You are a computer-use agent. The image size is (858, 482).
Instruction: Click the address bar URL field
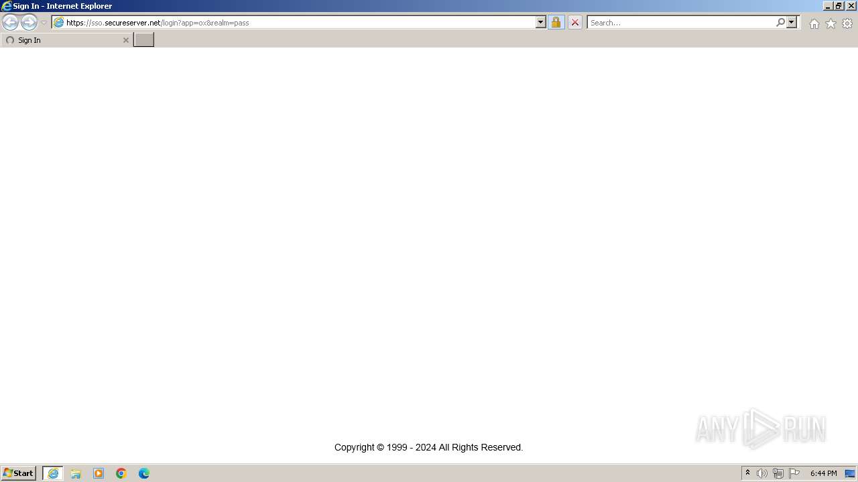pyautogui.click(x=300, y=23)
